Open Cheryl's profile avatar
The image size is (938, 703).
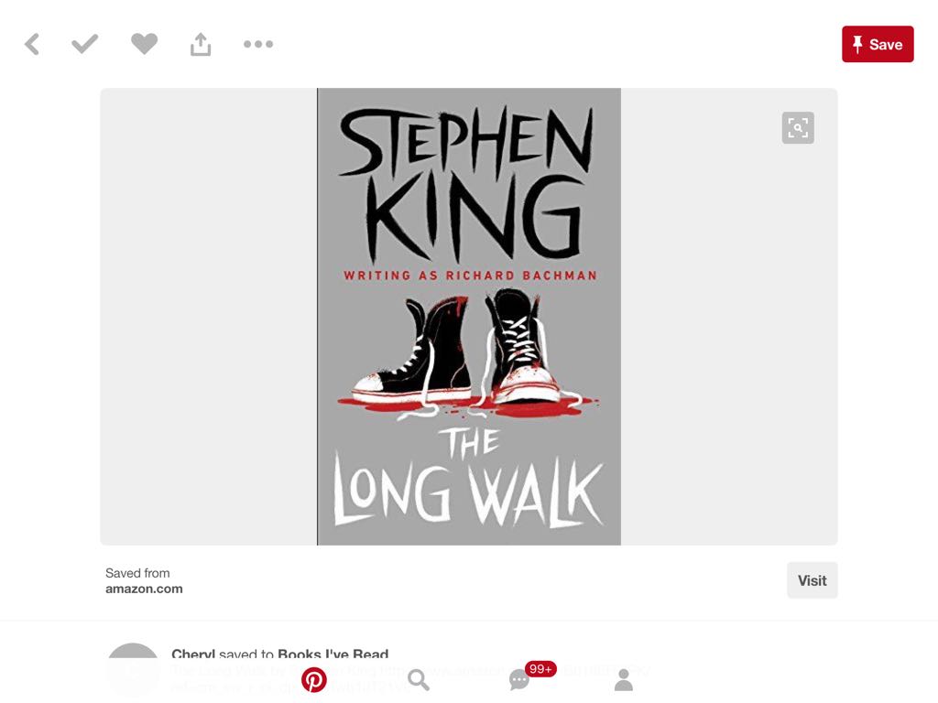[x=133, y=669]
